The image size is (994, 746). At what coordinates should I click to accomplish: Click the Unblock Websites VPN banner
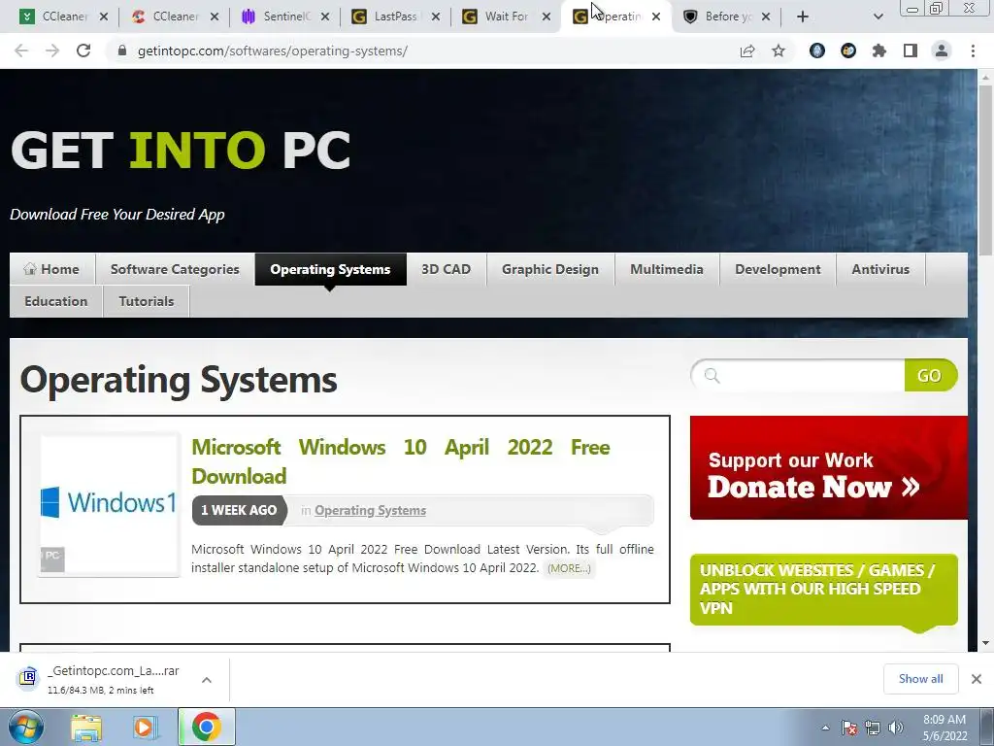pyautogui.click(x=823, y=590)
